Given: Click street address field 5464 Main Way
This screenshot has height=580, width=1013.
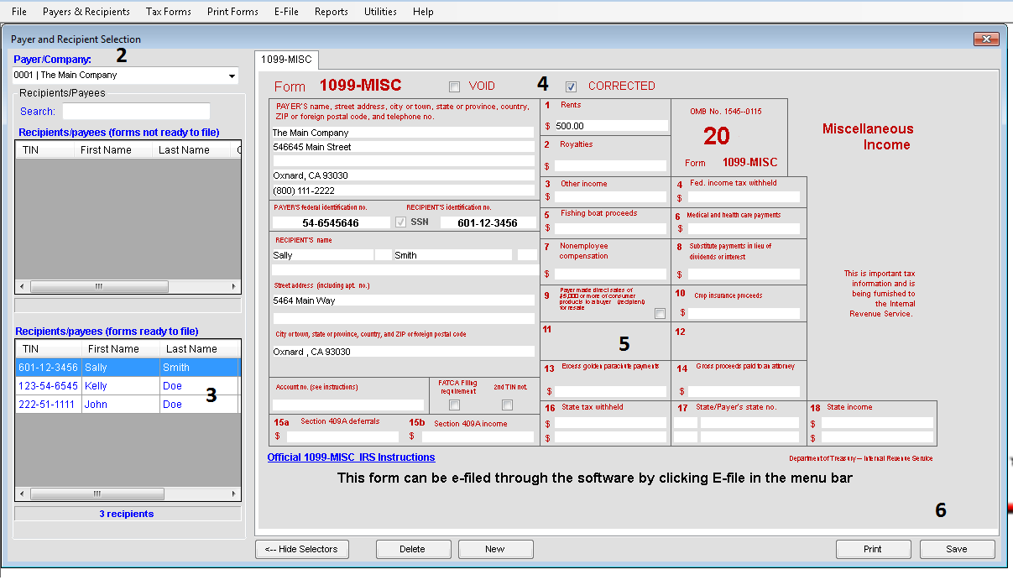Looking at the screenshot, I should pyautogui.click(x=403, y=300).
